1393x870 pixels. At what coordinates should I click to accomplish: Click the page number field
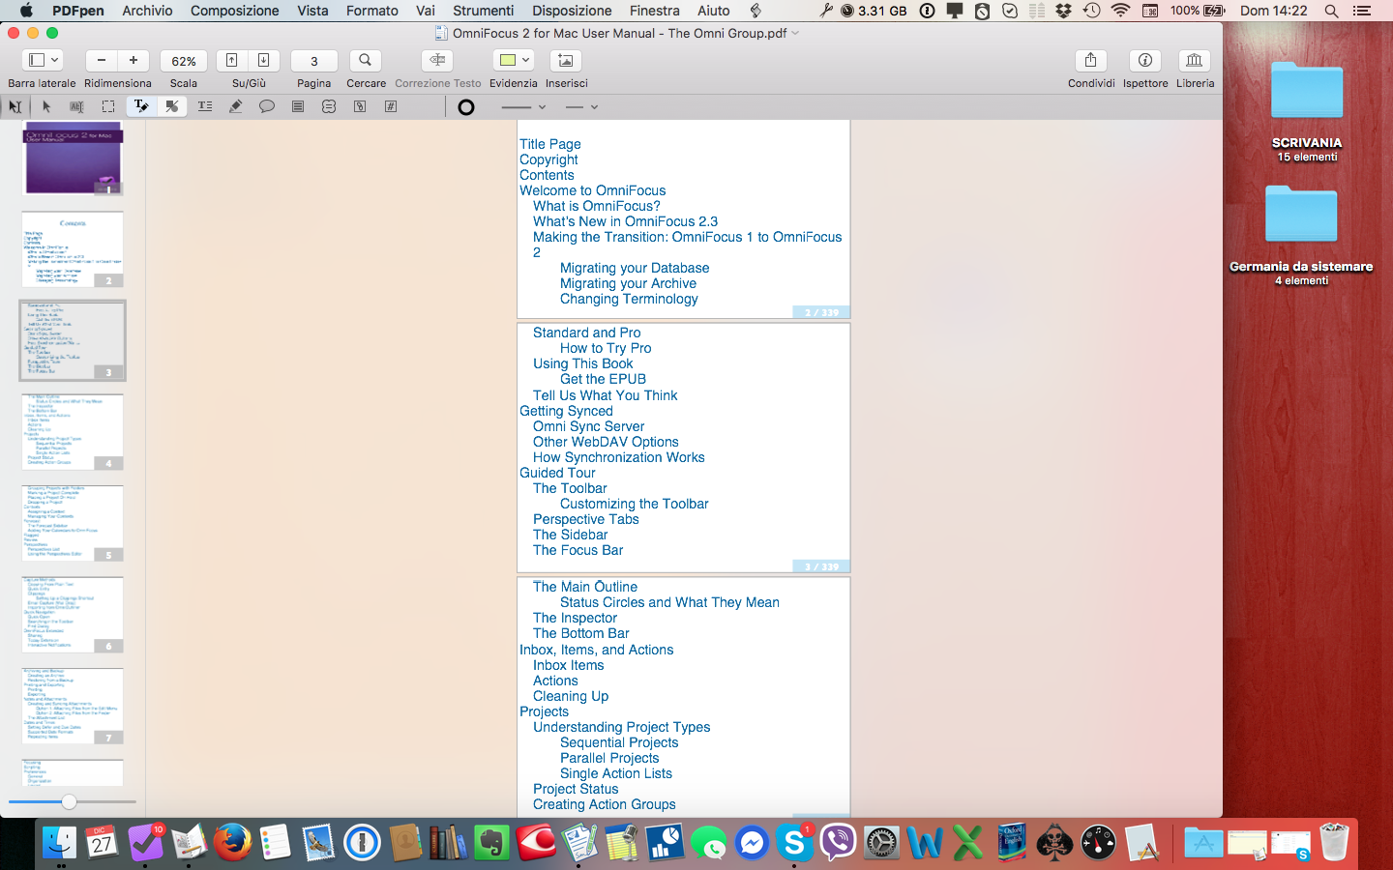314,61
